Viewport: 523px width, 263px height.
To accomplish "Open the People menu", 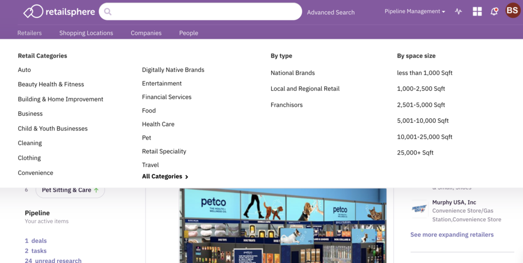I will tap(189, 33).
